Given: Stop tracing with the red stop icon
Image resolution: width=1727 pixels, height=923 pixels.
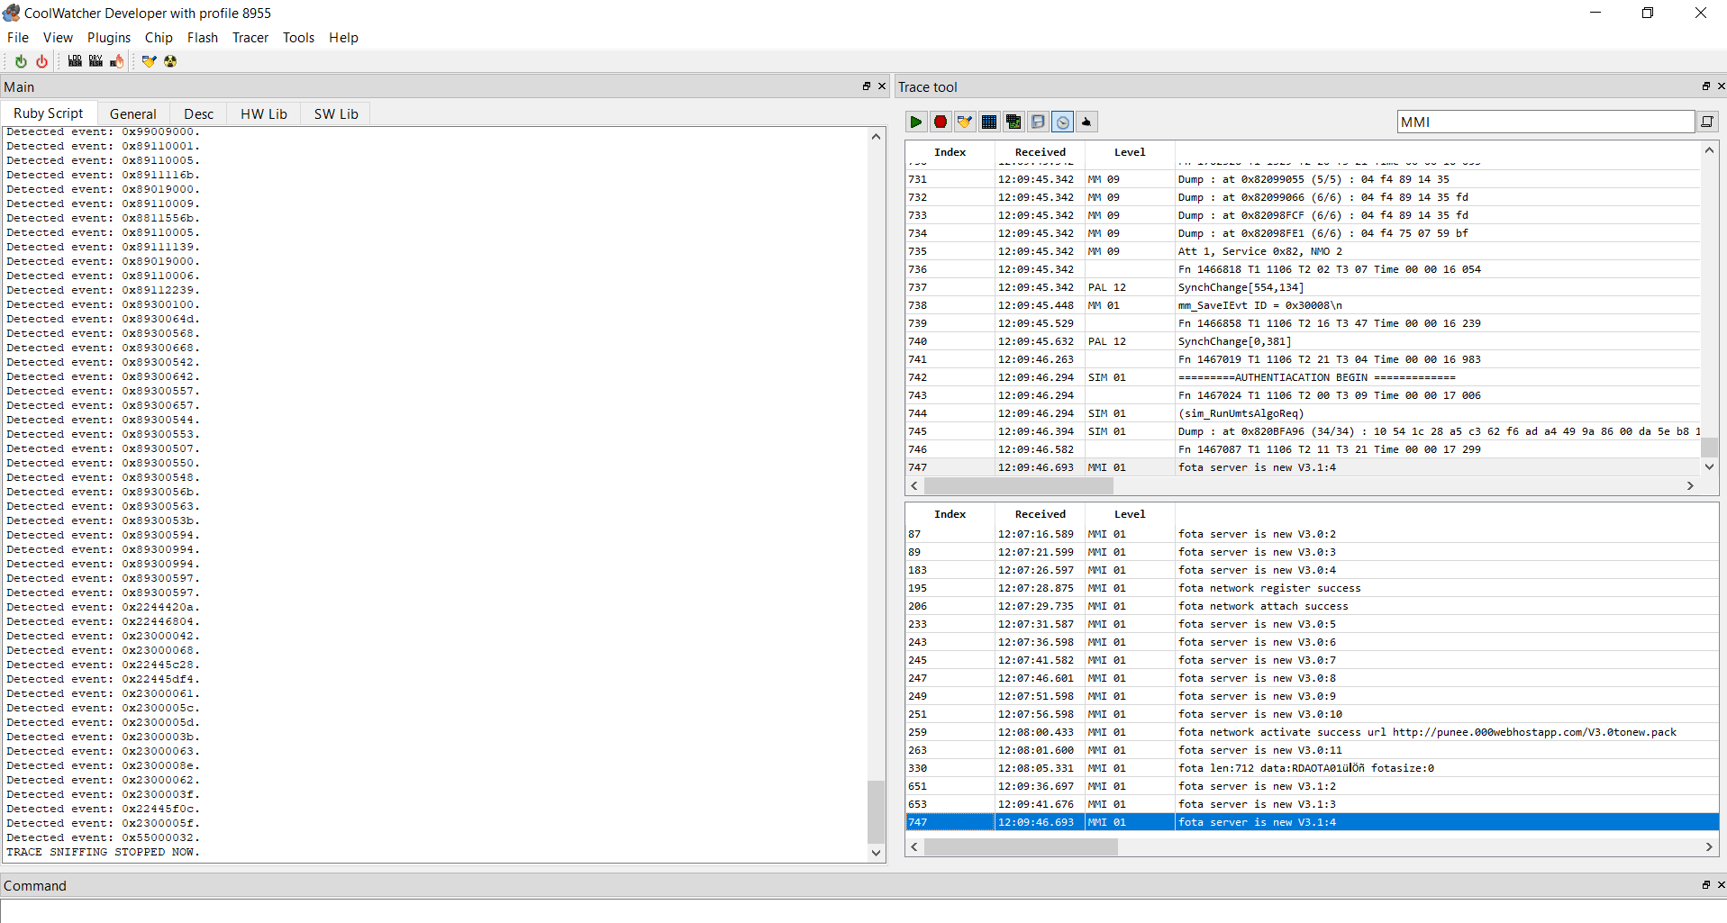Looking at the screenshot, I should (x=940, y=122).
